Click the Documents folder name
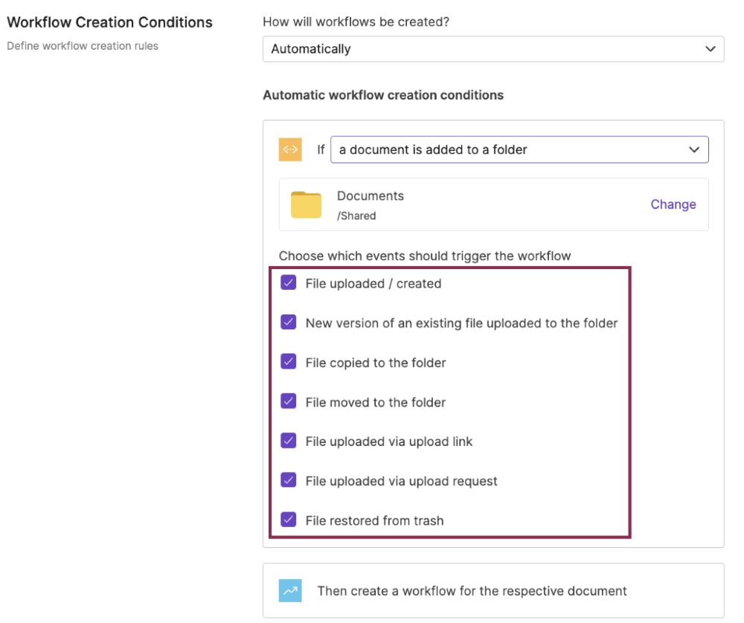 371,196
